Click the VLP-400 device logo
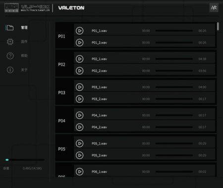The image size is (223, 188). [27, 8]
